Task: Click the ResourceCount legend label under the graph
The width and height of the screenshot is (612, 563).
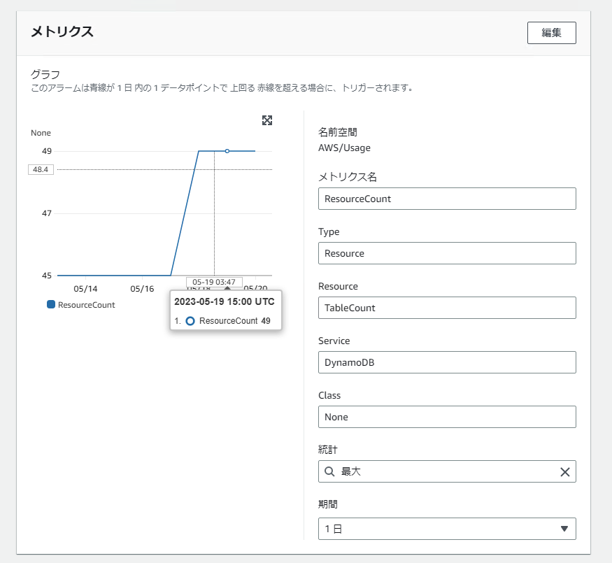Action: (87, 305)
